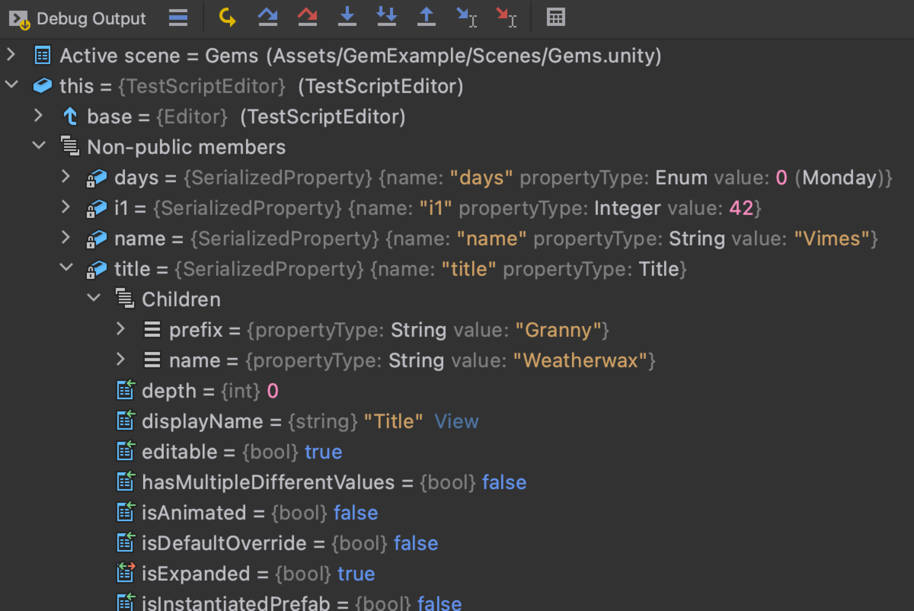This screenshot has width=914, height=611.
Task: Click the Step Out upward arrow icon
Action: click(x=426, y=18)
